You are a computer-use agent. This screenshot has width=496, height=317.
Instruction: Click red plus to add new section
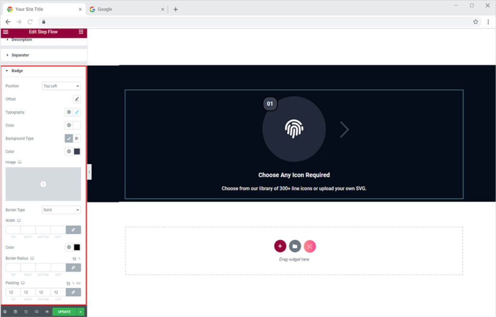(x=280, y=246)
